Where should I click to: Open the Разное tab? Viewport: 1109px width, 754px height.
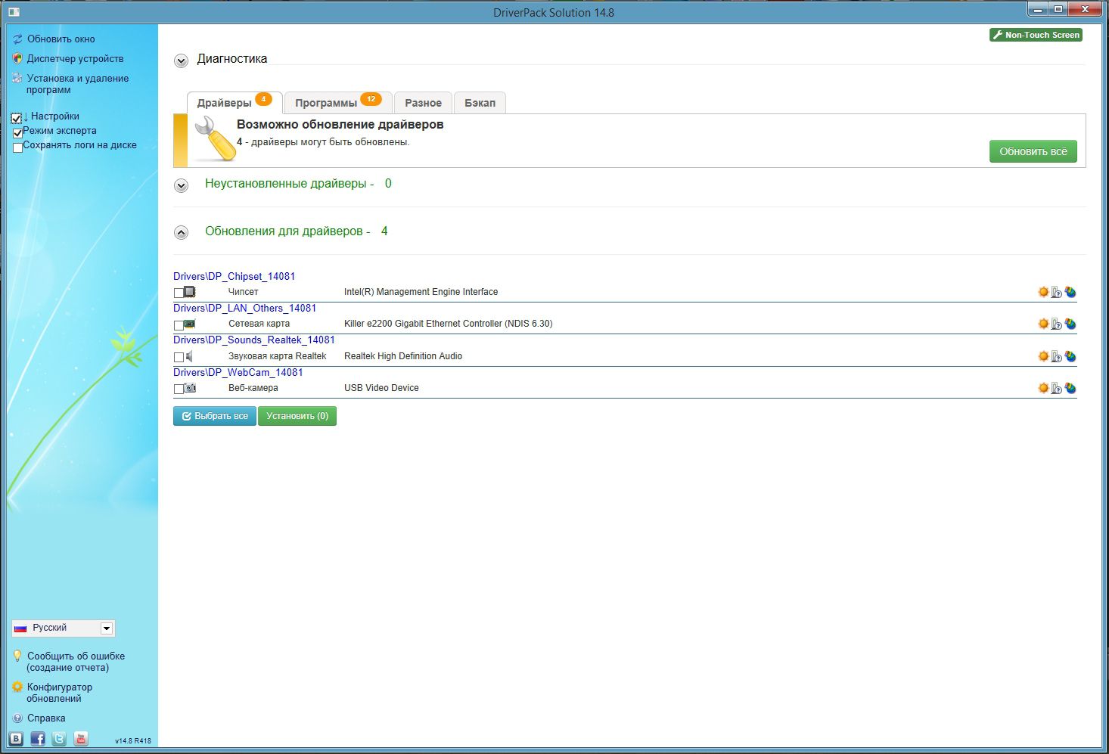[x=423, y=103]
